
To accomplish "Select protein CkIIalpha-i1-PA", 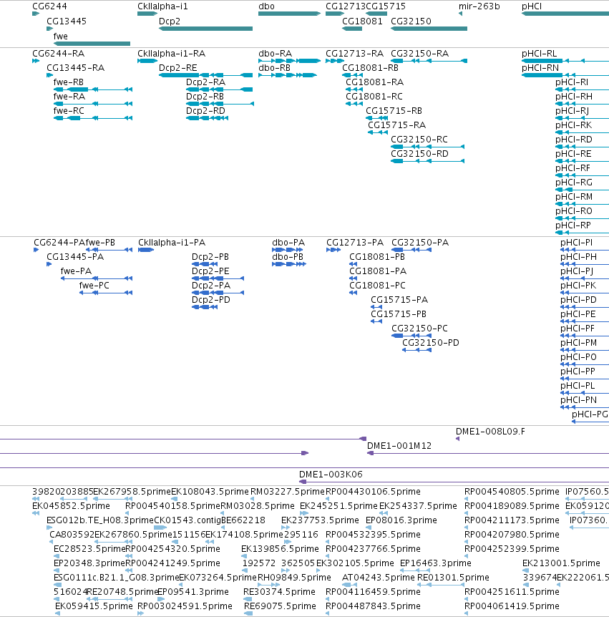I will 172,243.
